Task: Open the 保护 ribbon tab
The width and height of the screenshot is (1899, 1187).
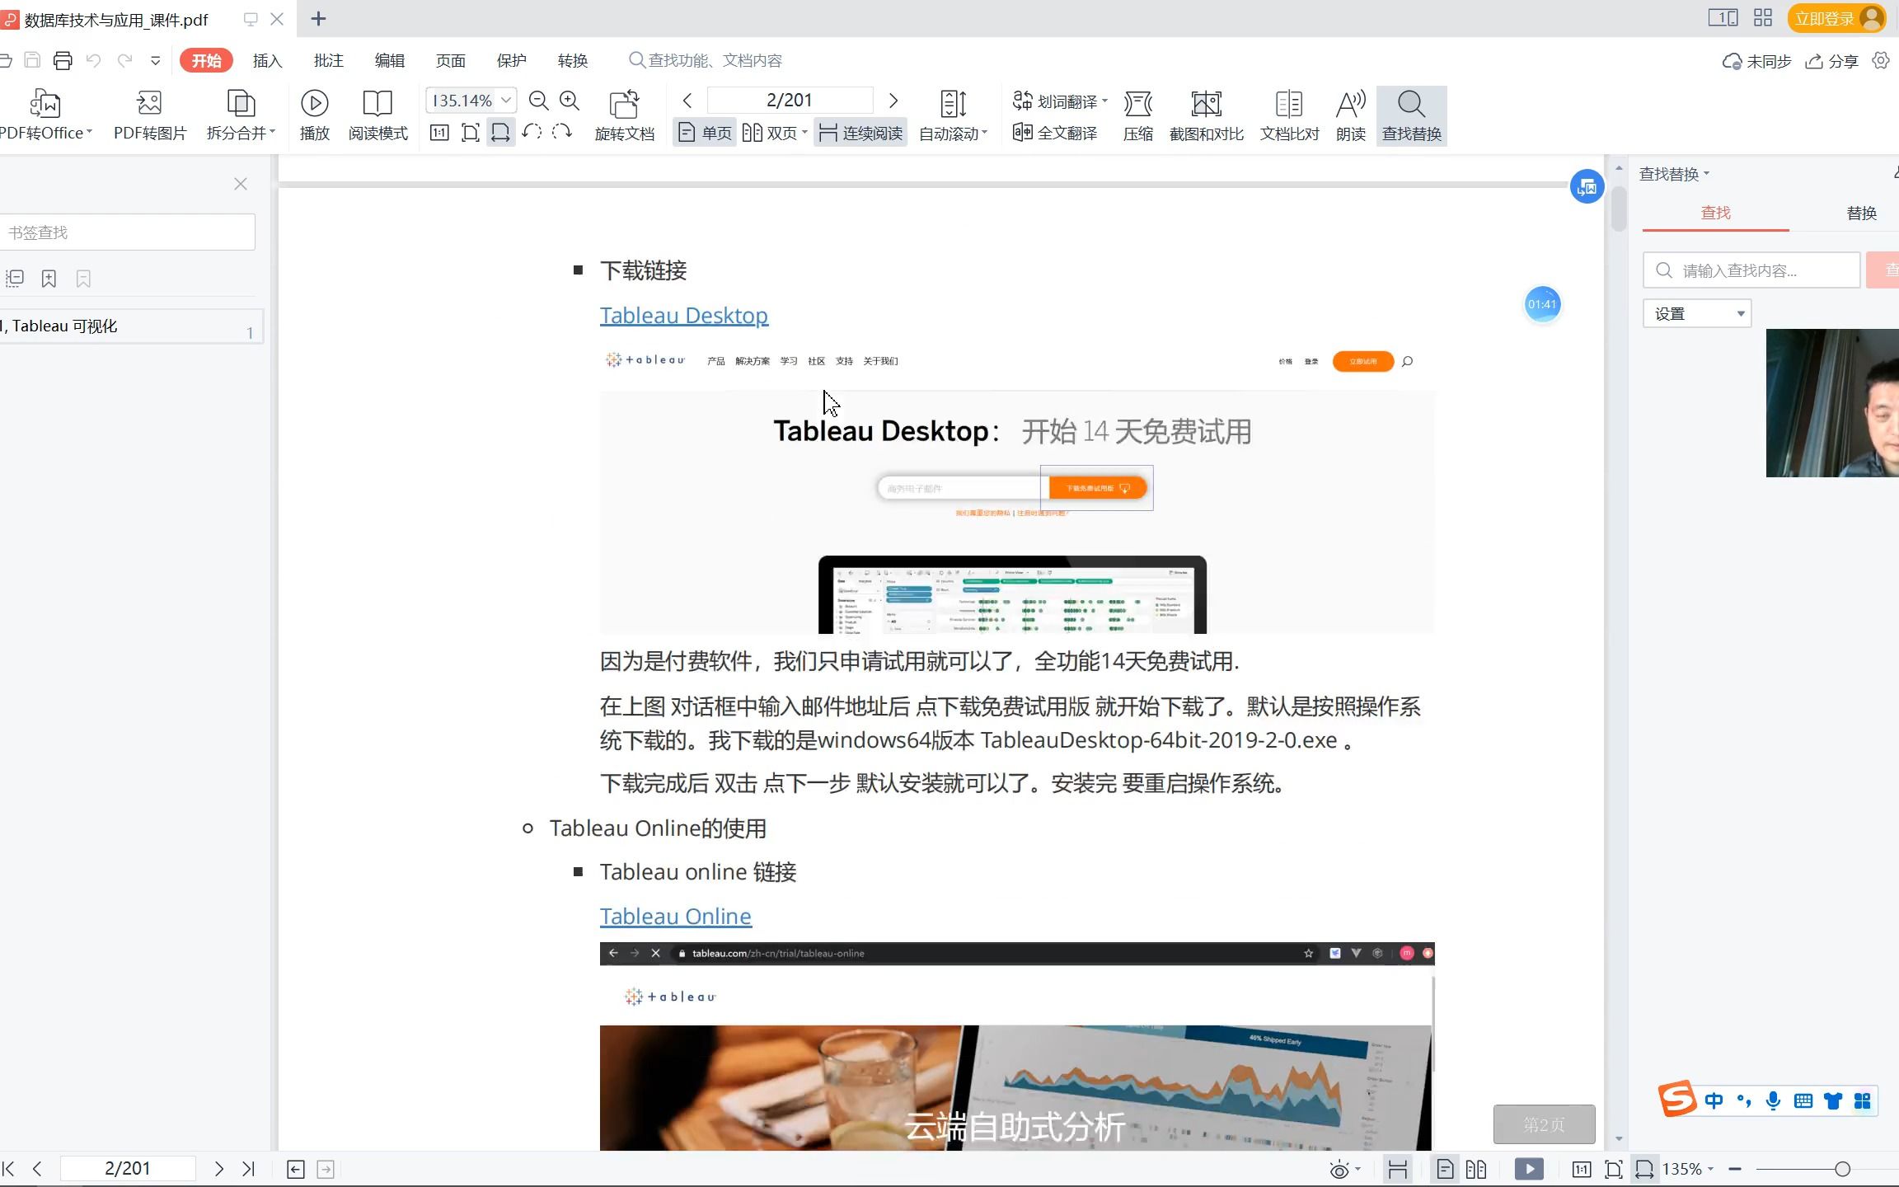Action: (511, 60)
